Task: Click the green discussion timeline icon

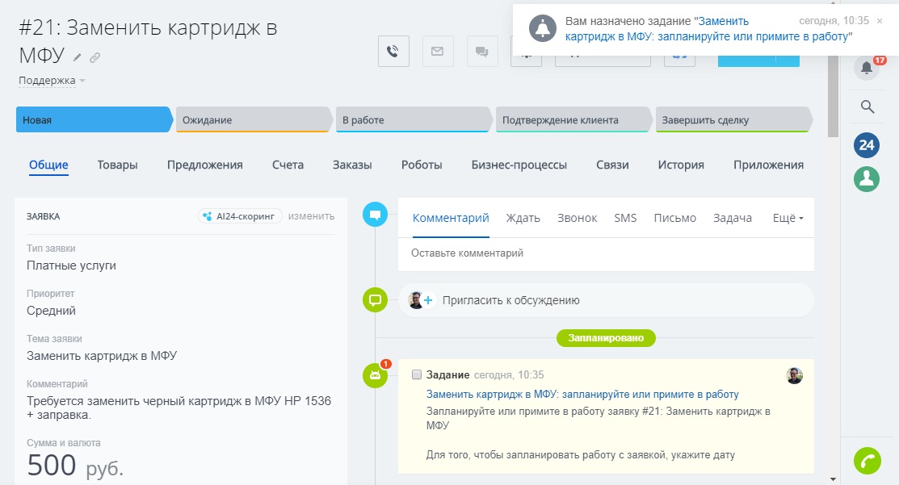Action: coord(375,300)
